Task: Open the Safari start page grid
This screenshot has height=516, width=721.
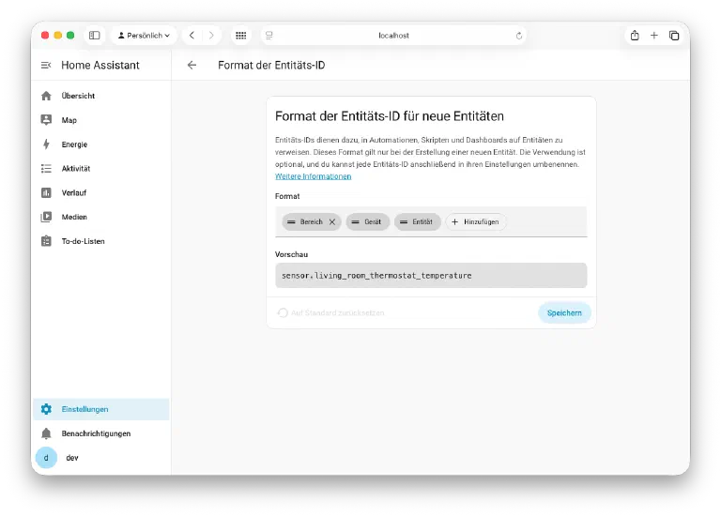Action: [240, 36]
